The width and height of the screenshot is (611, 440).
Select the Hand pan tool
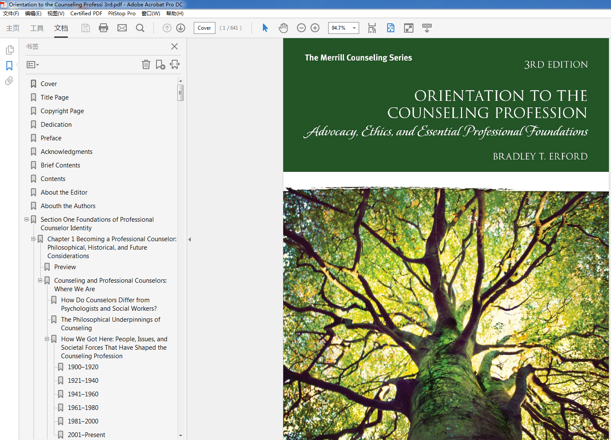(x=283, y=28)
